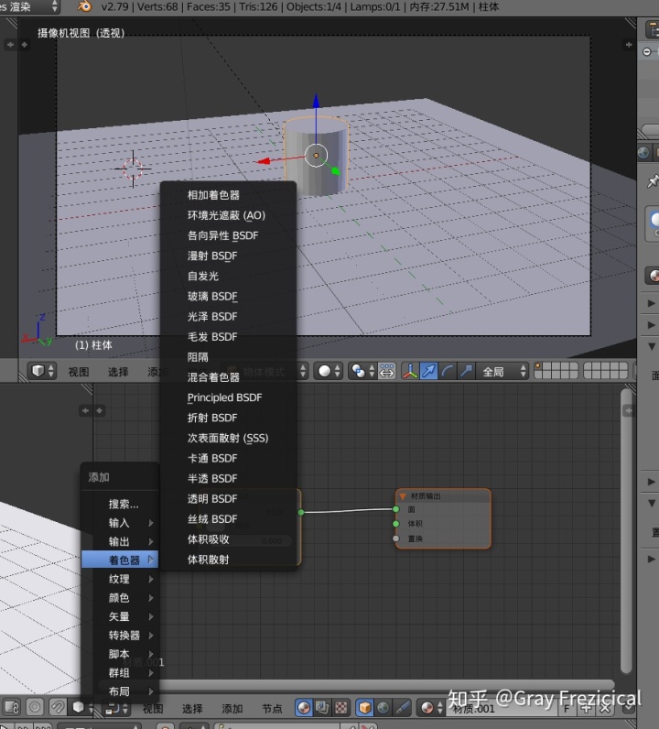Click 体积 volume socket on output node
659x729 pixels.
396,524
